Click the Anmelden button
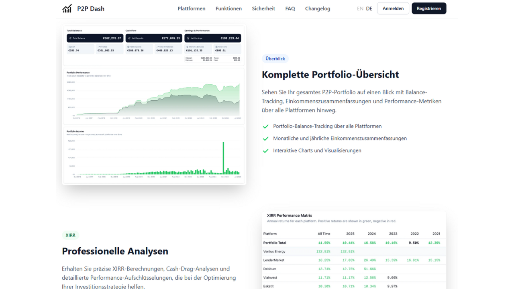This screenshot has height=289, width=514. click(x=393, y=8)
